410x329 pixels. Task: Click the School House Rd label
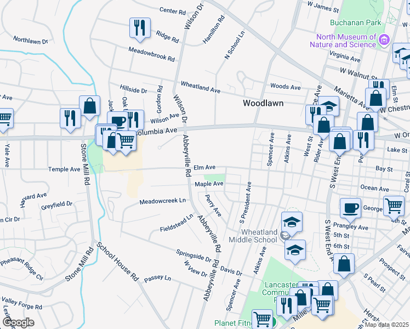pos(117,261)
